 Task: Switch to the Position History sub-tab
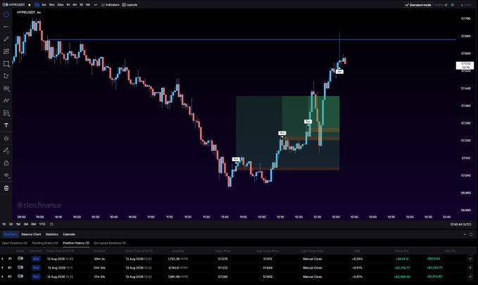pos(76,243)
